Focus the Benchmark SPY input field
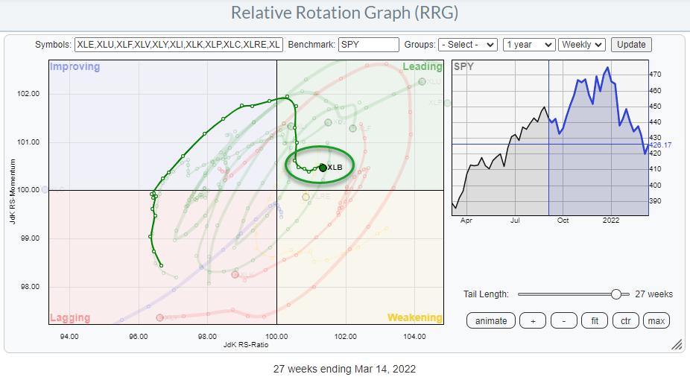 [368, 45]
